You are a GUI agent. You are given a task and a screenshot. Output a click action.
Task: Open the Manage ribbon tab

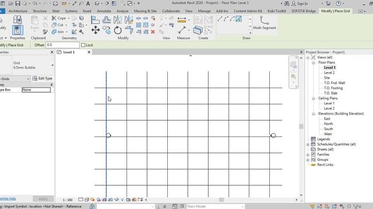point(204,11)
